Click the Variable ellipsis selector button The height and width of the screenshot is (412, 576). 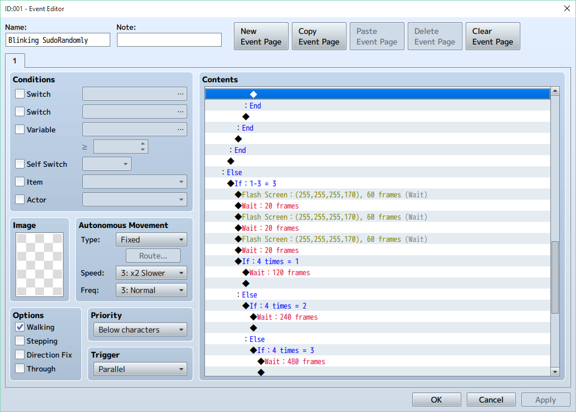coord(180,130)
